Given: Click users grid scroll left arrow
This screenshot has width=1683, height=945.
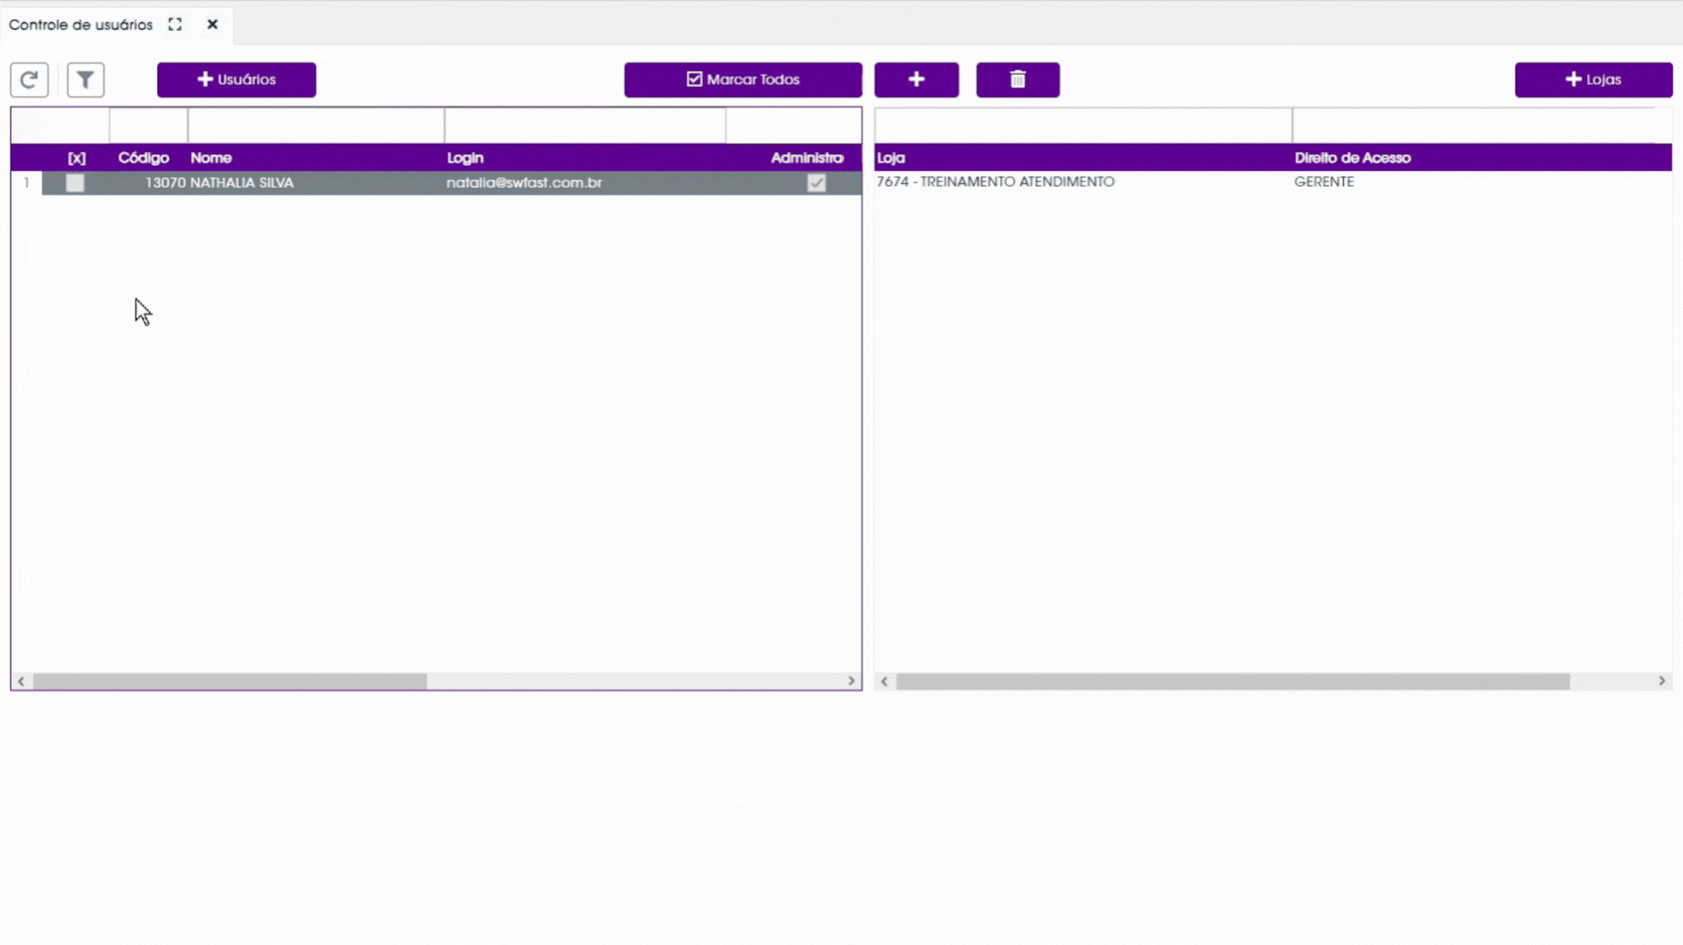Looking at the screenshot, I should (21, 682).
